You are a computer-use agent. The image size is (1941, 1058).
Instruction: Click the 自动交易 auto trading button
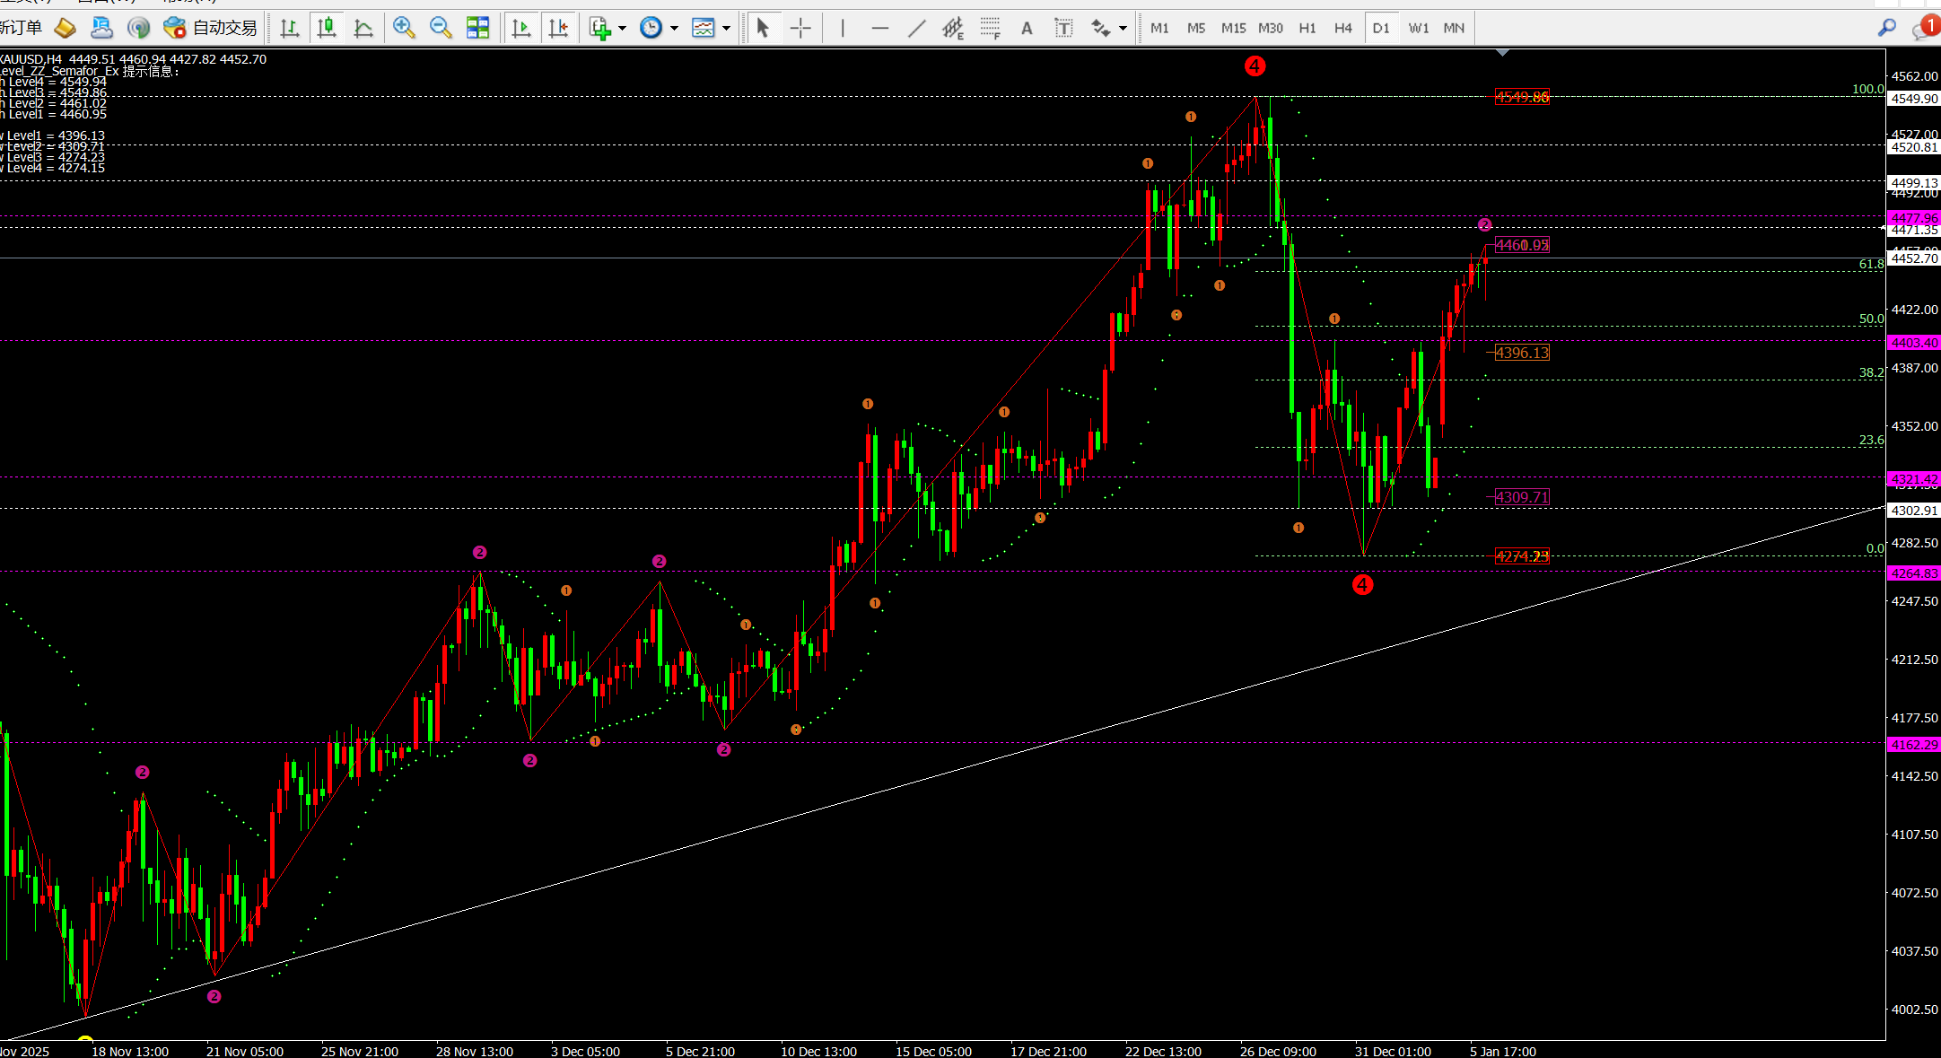pos(212,28)
